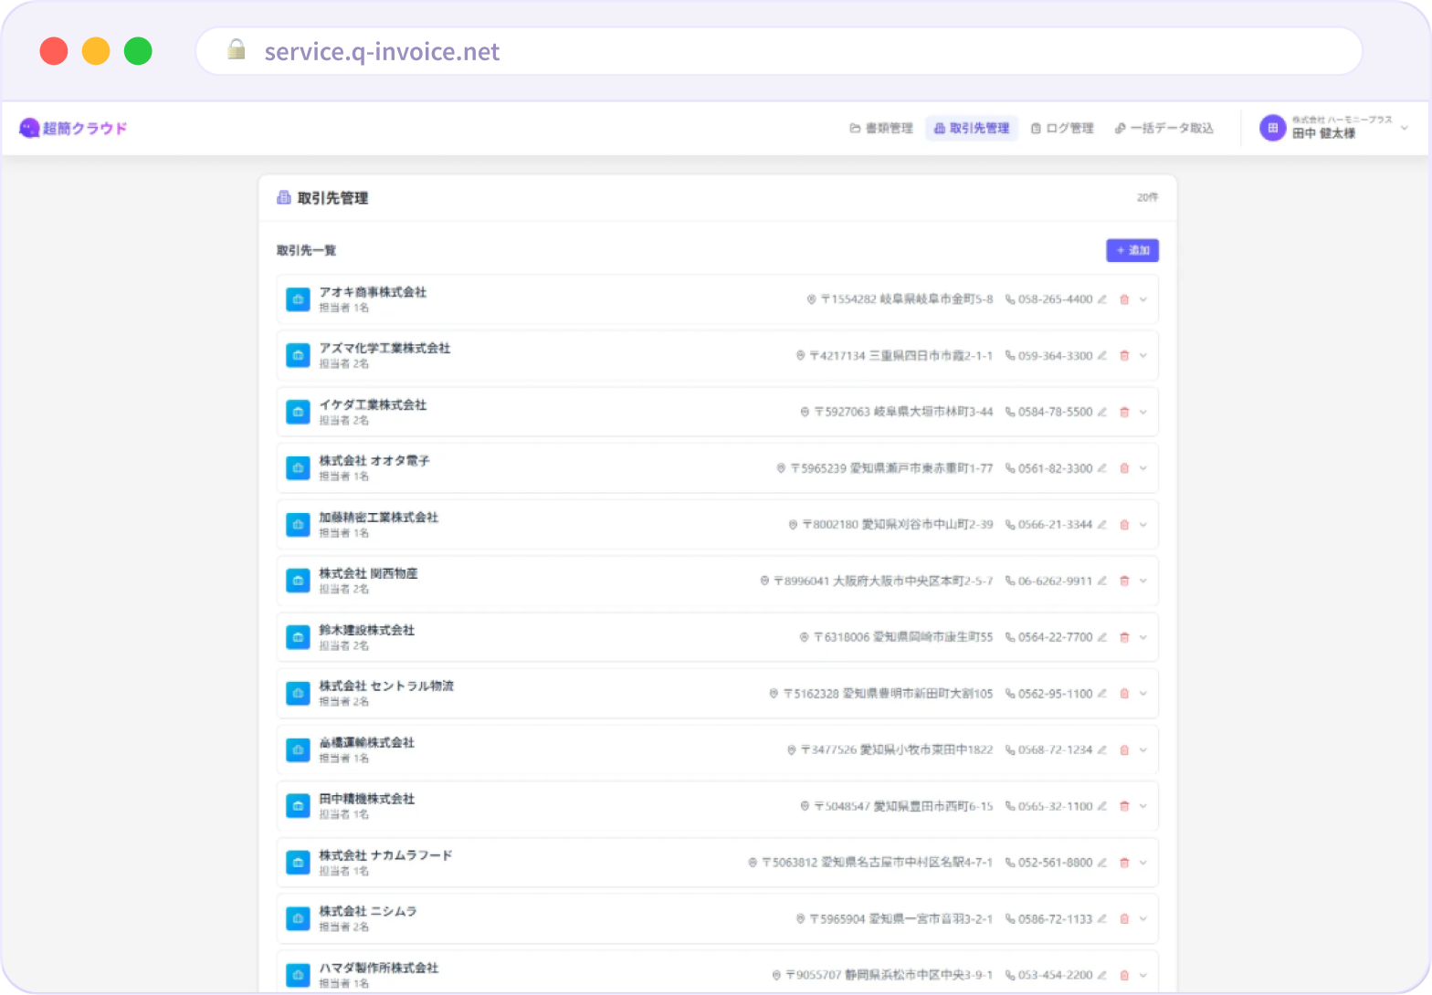Image resolution: width=1432 pixels, height=995 pixels.
Task: Open the 田中 健太様 account dropdown
Action: pos(1334,128)
